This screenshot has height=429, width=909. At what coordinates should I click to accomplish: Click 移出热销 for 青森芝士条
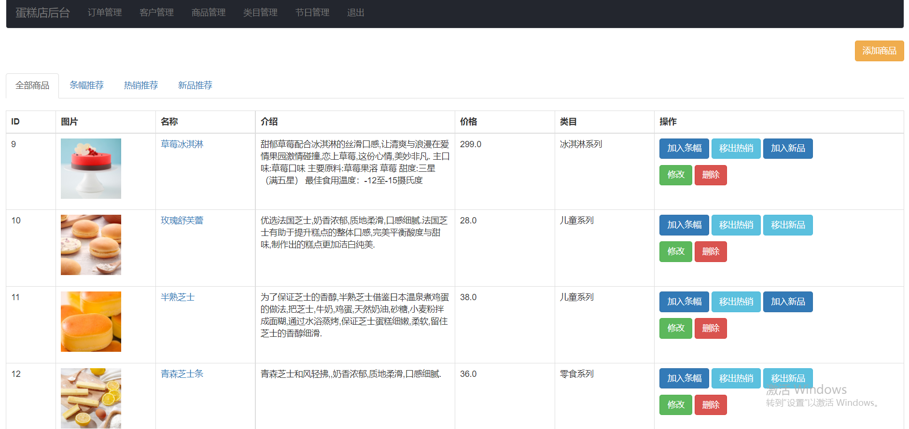pyautogui.click(x=736, y=378)
